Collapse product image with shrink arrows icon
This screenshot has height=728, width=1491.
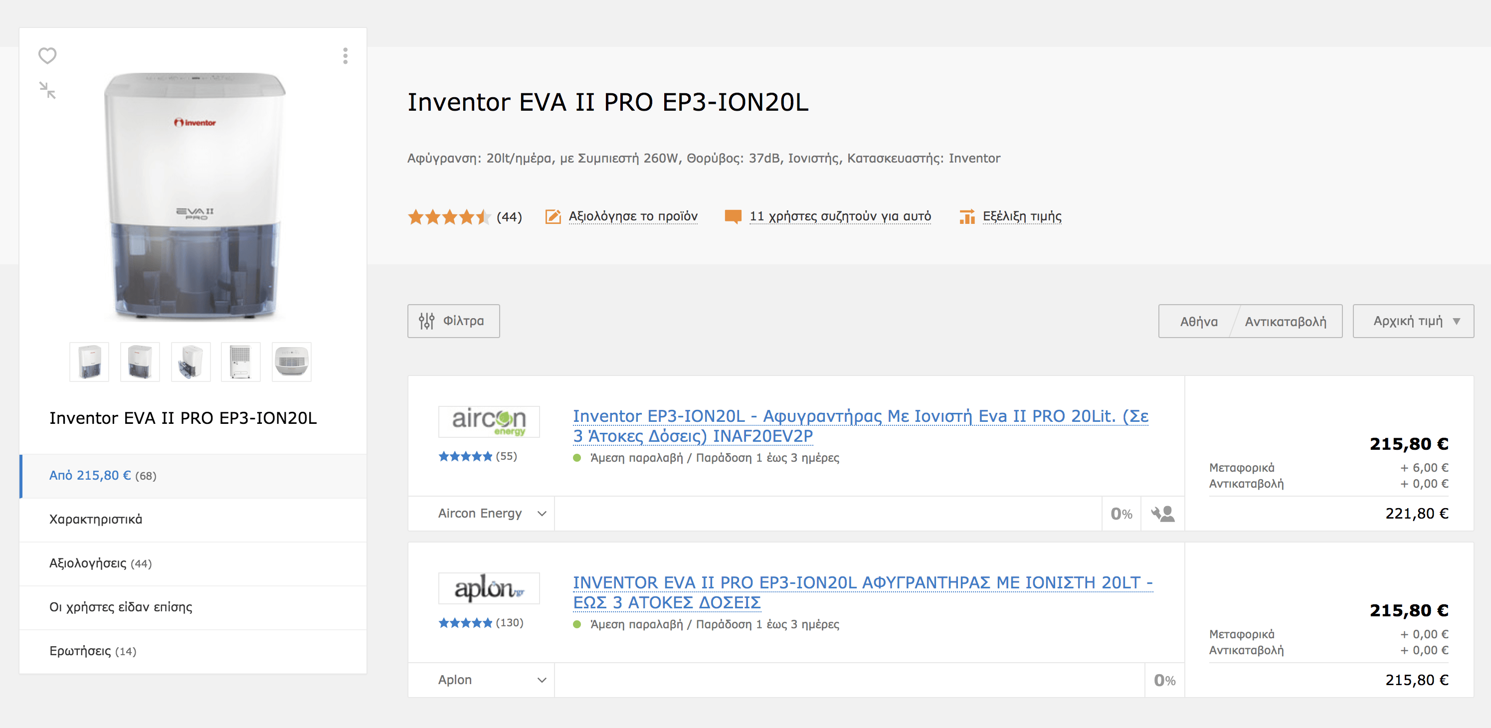(47, 90)
